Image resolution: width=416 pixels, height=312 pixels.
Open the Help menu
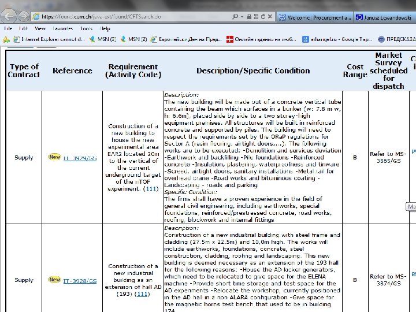pos(105,28)
